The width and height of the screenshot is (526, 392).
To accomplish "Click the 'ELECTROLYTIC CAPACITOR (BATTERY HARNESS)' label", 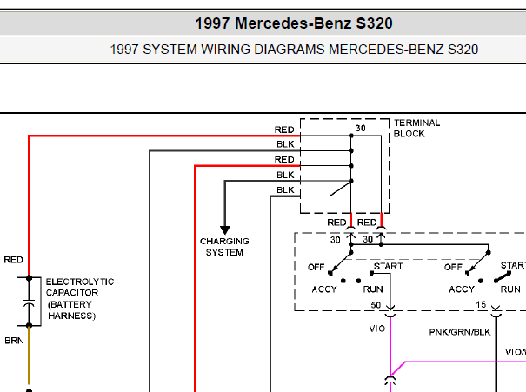I will [x=80, y=299].
